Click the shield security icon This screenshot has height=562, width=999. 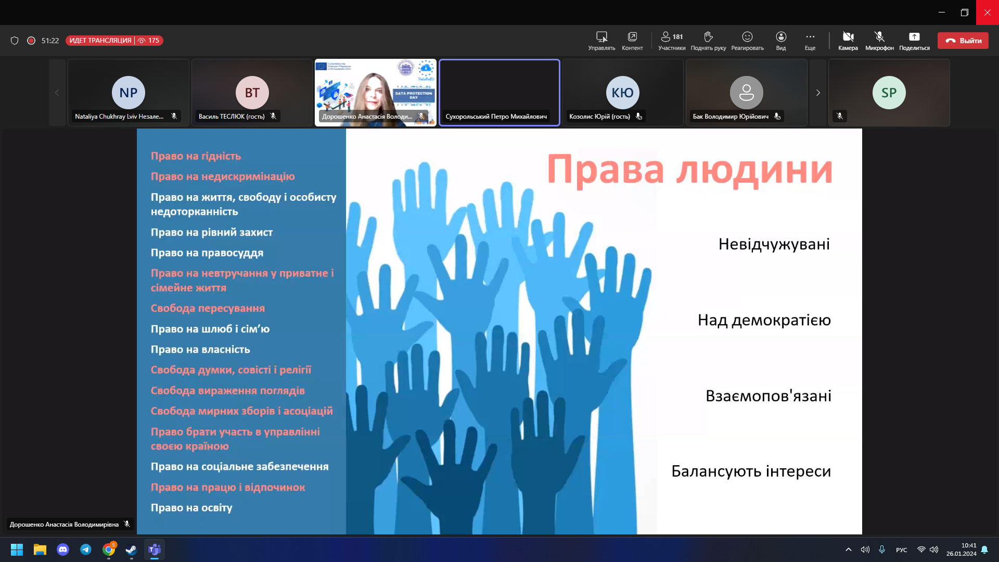click(x=15, y=41)
